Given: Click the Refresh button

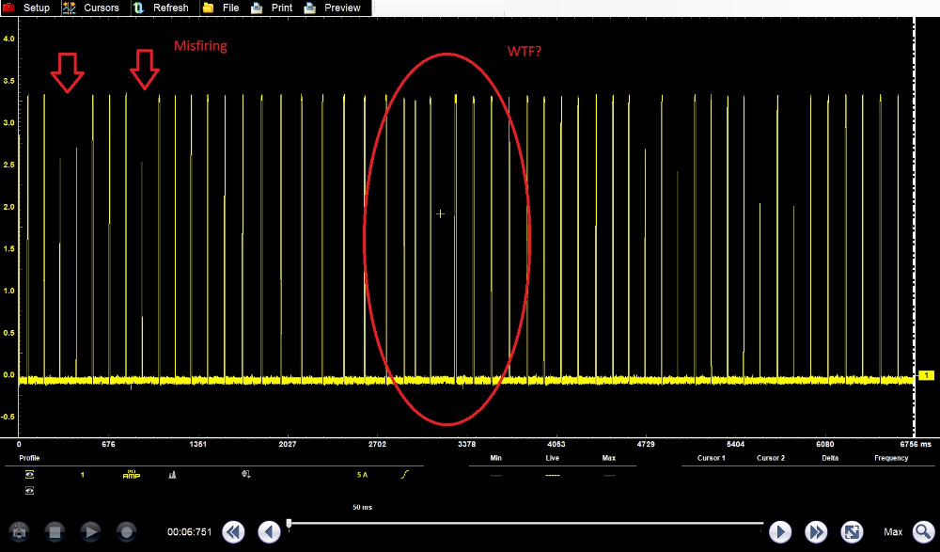Looking at the screenshot, I should (x=161, y=8).
